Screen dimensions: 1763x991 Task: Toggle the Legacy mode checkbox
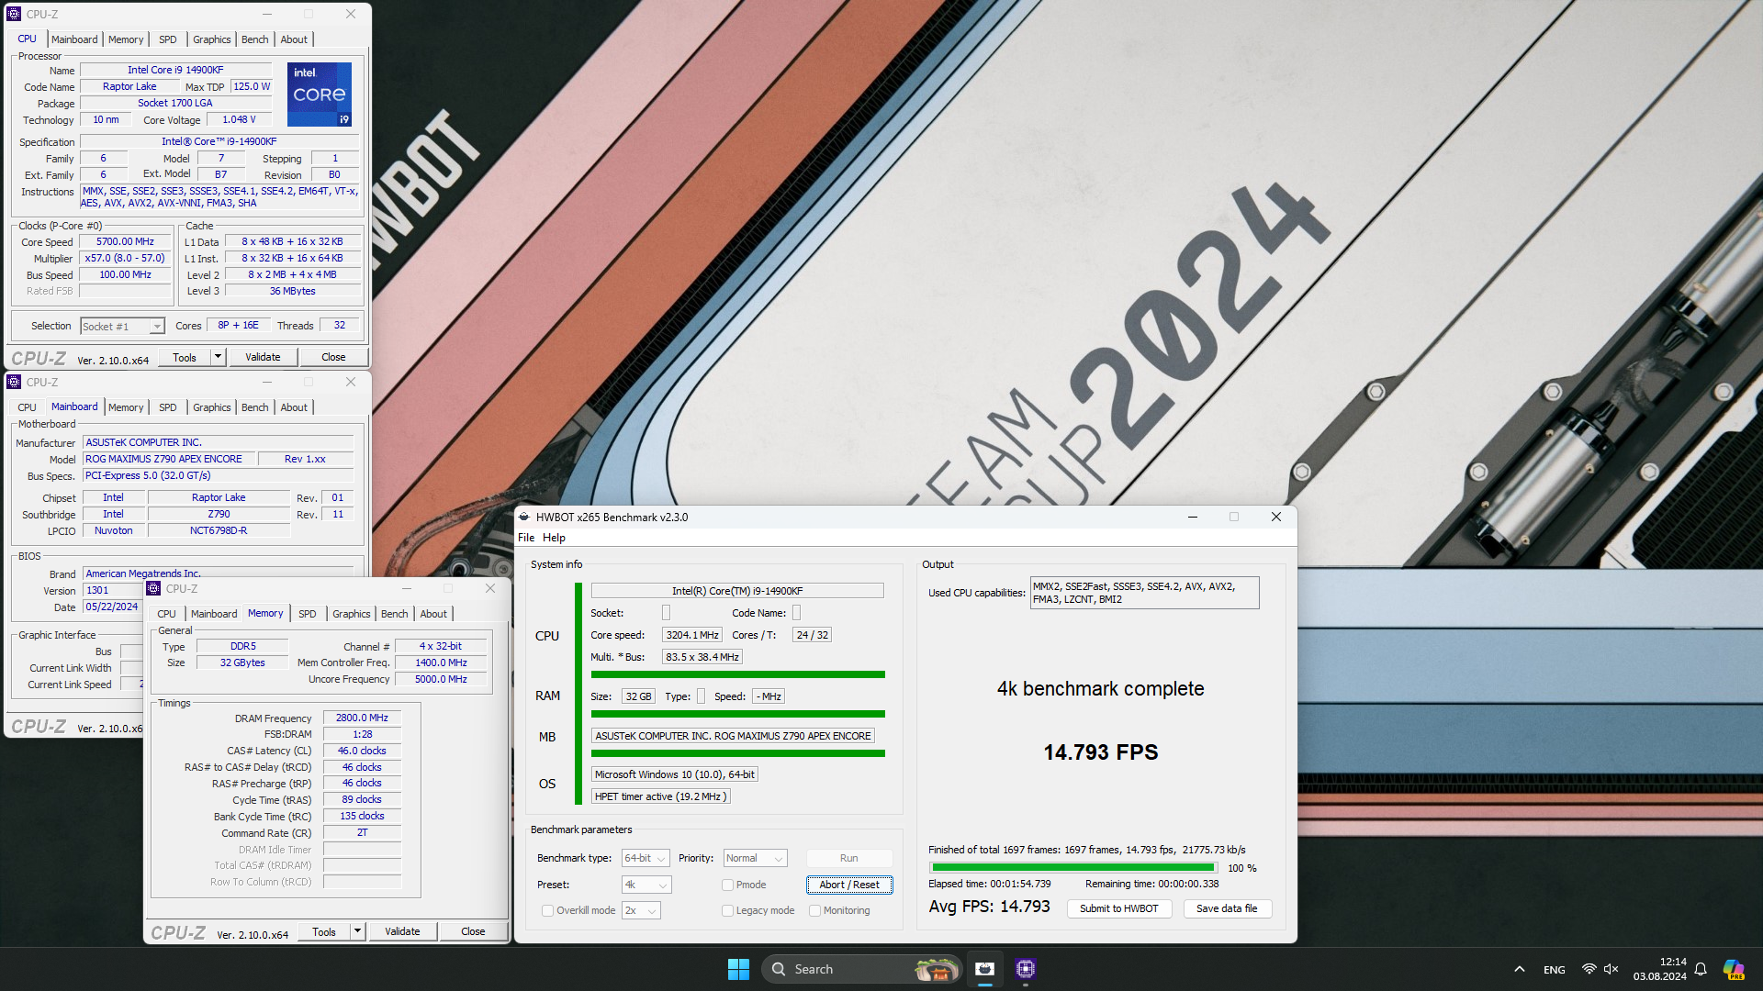(x=727, y=910)
